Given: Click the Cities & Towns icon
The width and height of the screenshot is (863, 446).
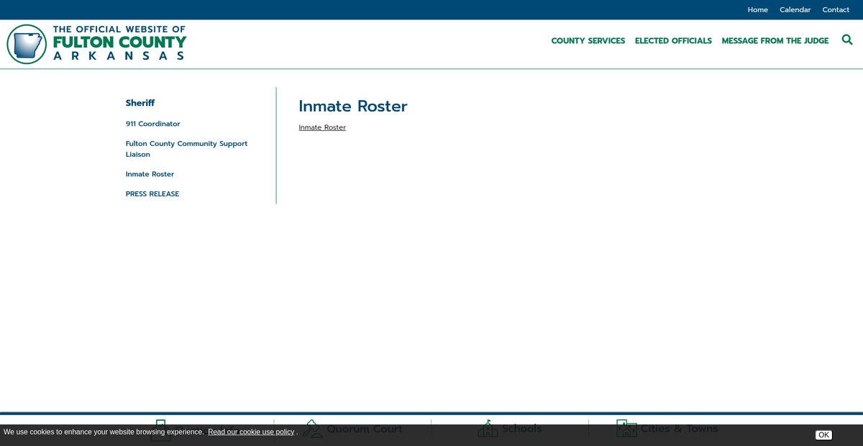Looking at the screenshot, I should [x=626, y=429].
